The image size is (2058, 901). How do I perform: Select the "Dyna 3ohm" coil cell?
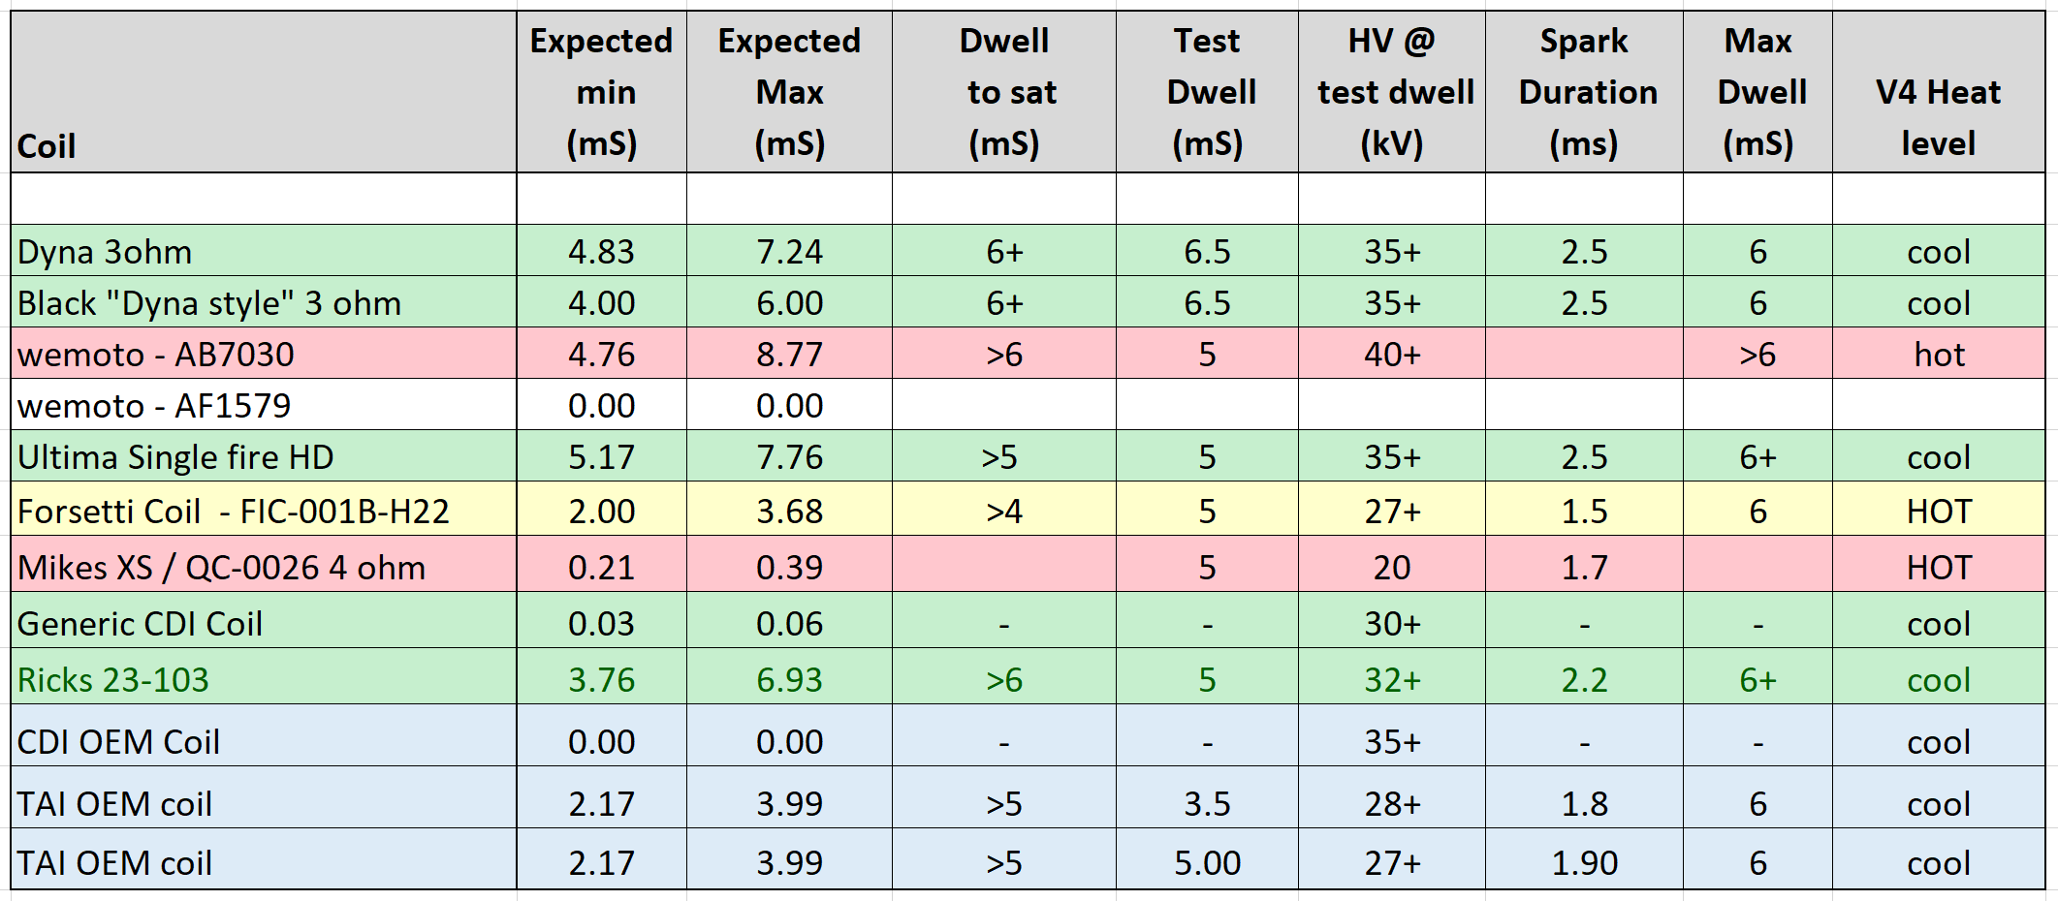[x=105, y=252]
